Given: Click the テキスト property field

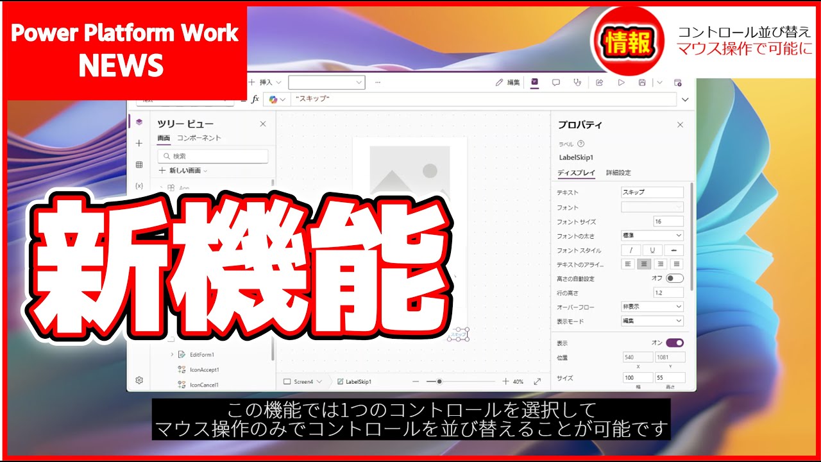Looking at the screenshot, I should click(652, 192).
